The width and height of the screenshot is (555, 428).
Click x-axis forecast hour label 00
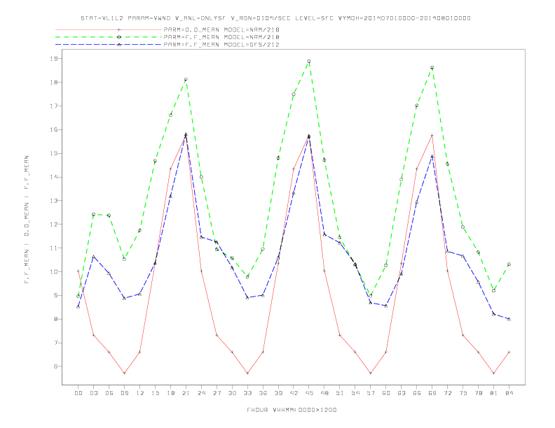pyautogui.click(x=78, y=393)
